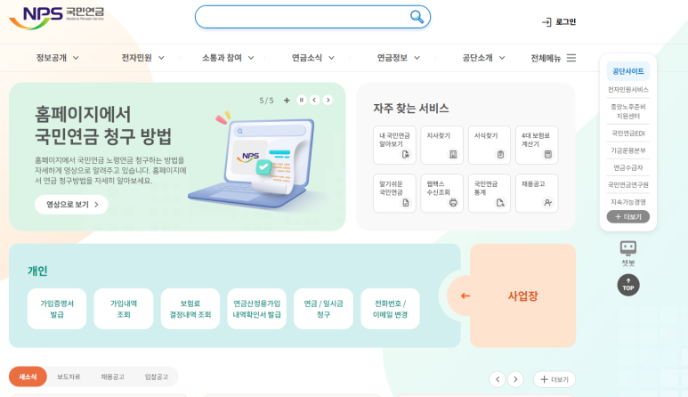
Task: Click the NPS 국민연금 logo
Action: tap(57, 18)
